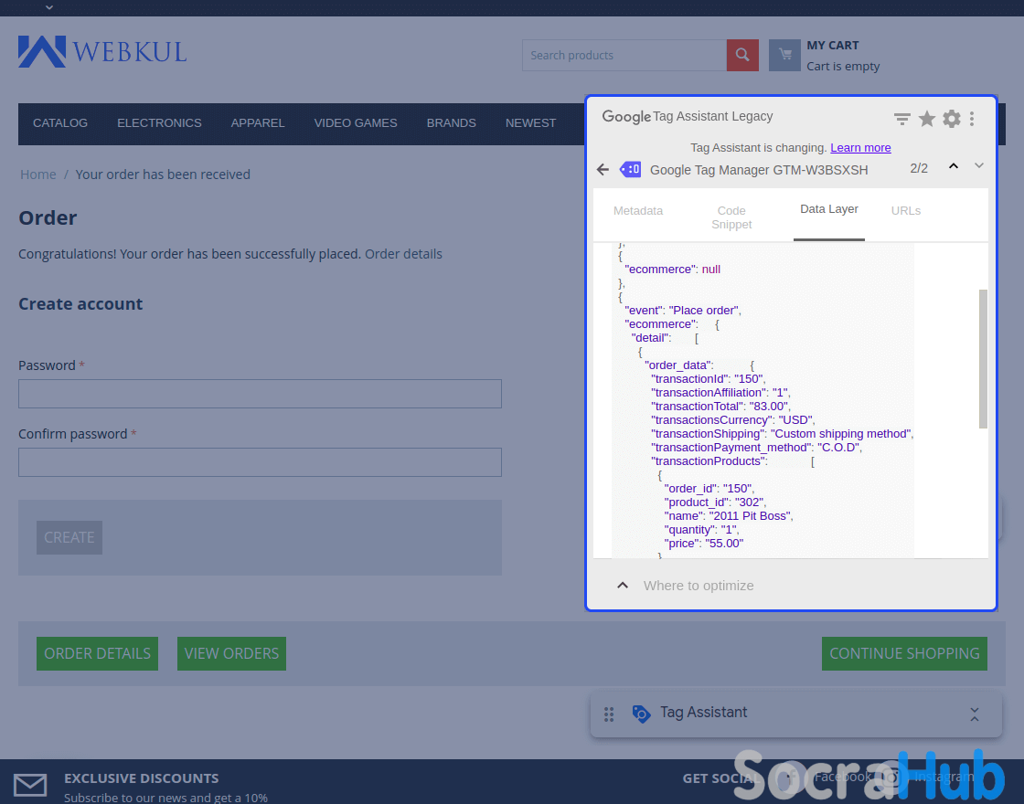Image resolution: width=1024 pixels, height=804 pixels.
Task: Go to Home breadcrumb
Action: click(37, 175)
